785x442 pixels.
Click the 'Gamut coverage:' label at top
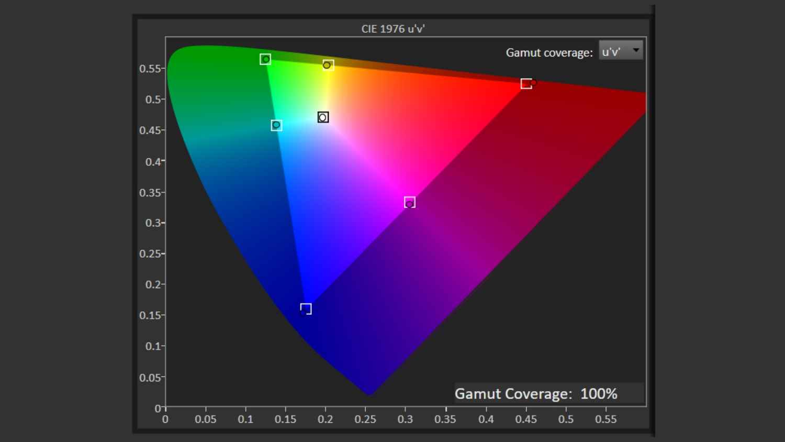(549, 53)
